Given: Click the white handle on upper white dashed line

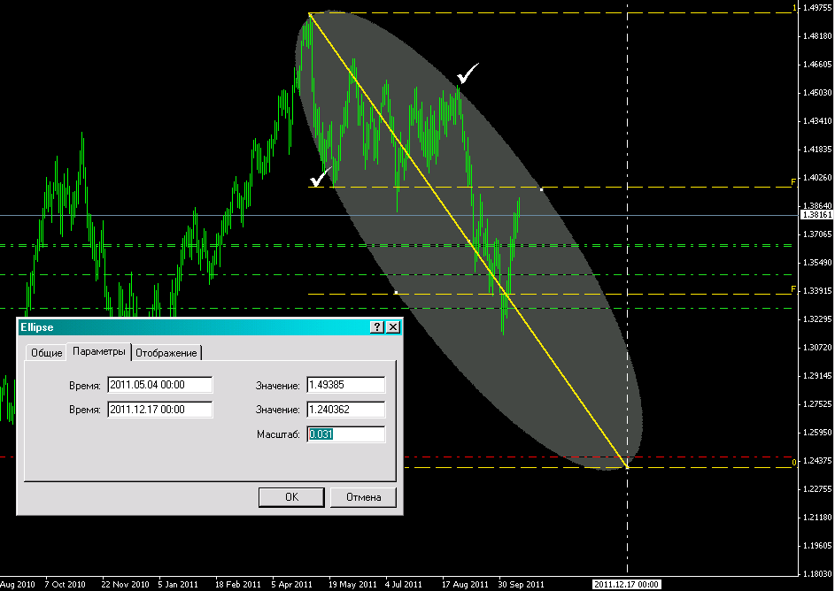Looking at the screenshot, I should click(541, 188).
